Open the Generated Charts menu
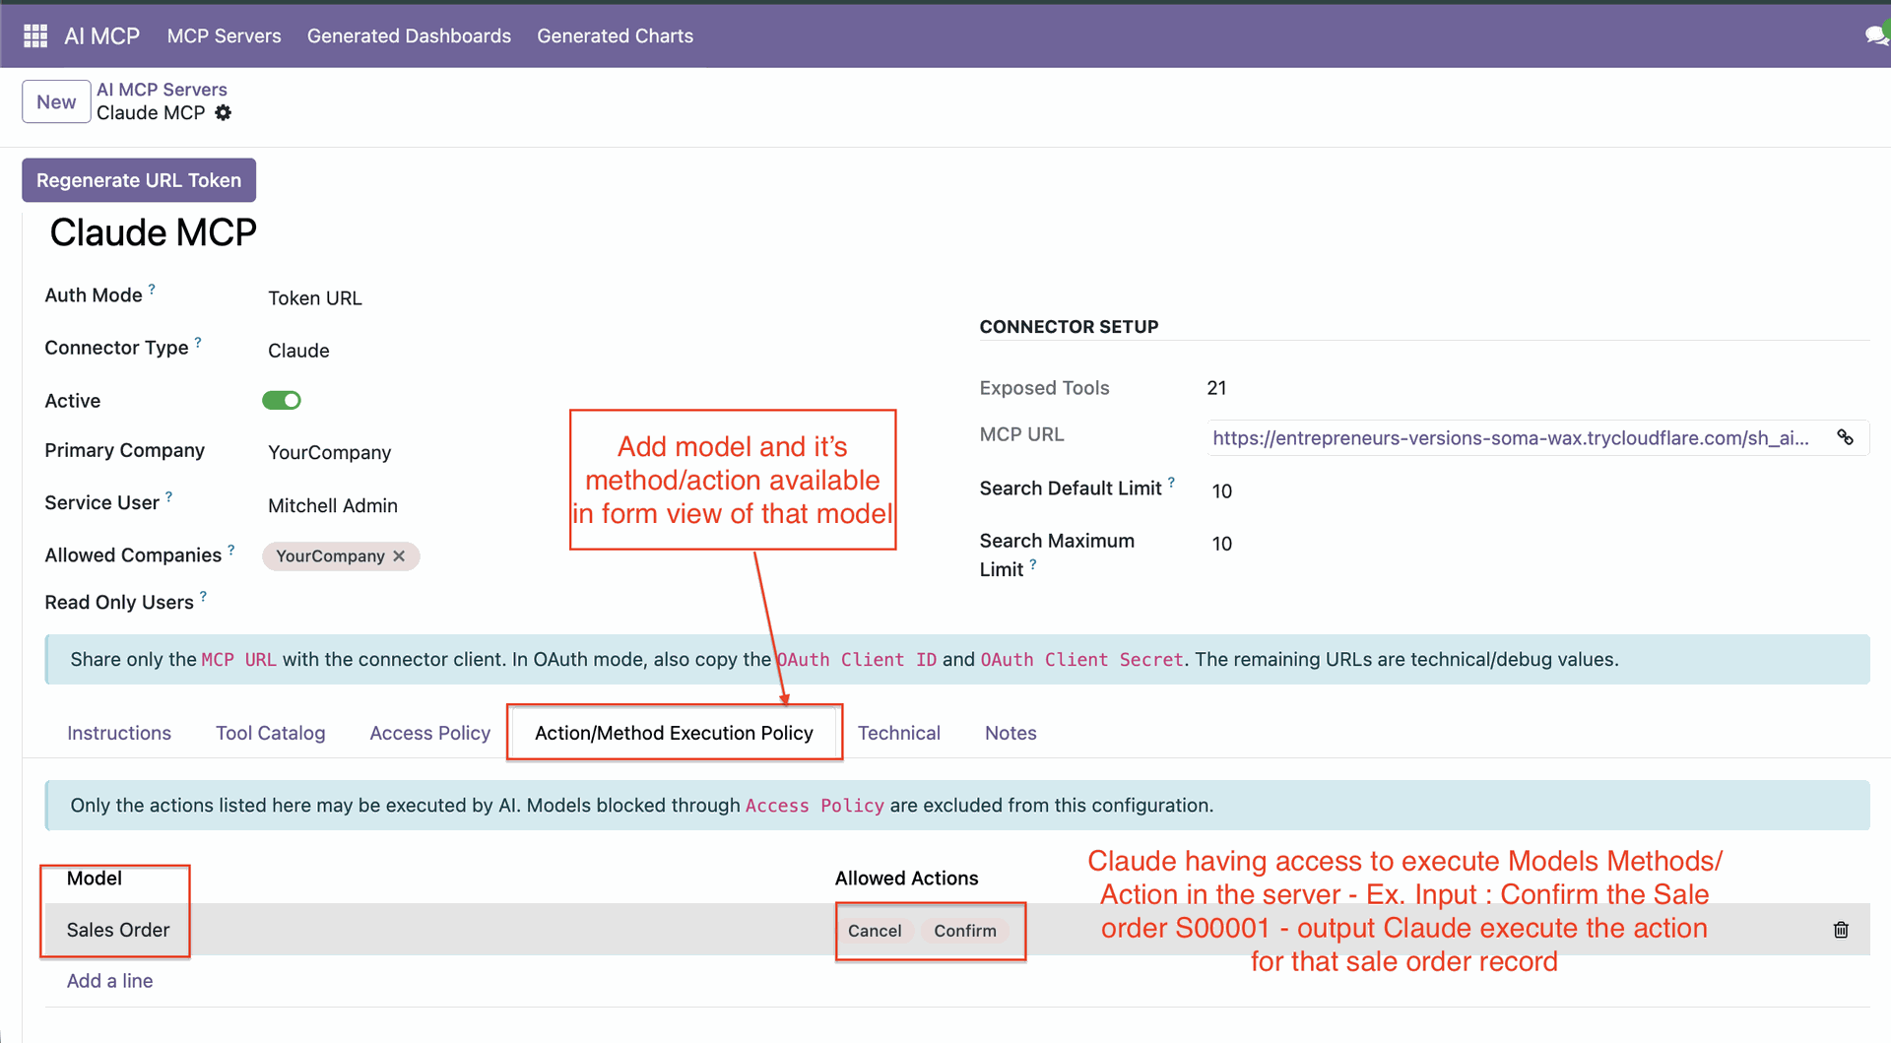1891x1043 pixels. pyautogui.click(x=616, y=36)
